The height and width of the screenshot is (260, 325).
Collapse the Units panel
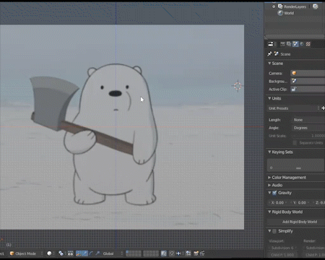[269, 98]
